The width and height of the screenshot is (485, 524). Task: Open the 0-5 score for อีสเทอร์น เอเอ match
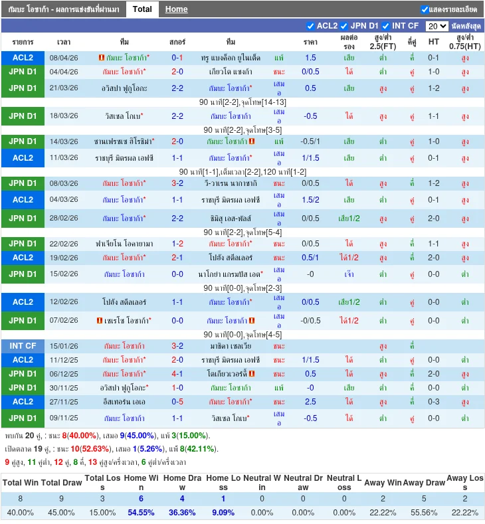click(x=177, y=402)
